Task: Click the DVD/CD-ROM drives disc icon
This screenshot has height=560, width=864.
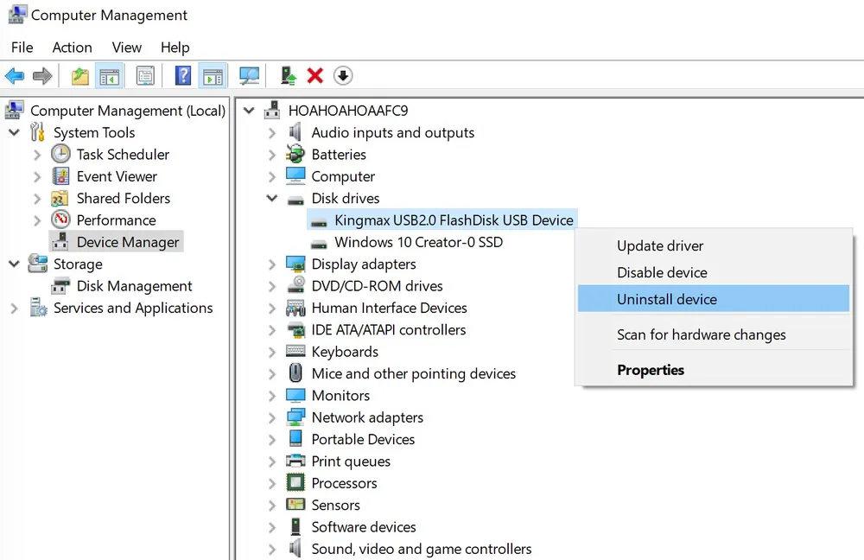Action: tap(296, 285)
